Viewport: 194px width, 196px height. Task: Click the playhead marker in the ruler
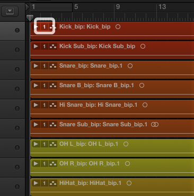(x=30, y=17)
